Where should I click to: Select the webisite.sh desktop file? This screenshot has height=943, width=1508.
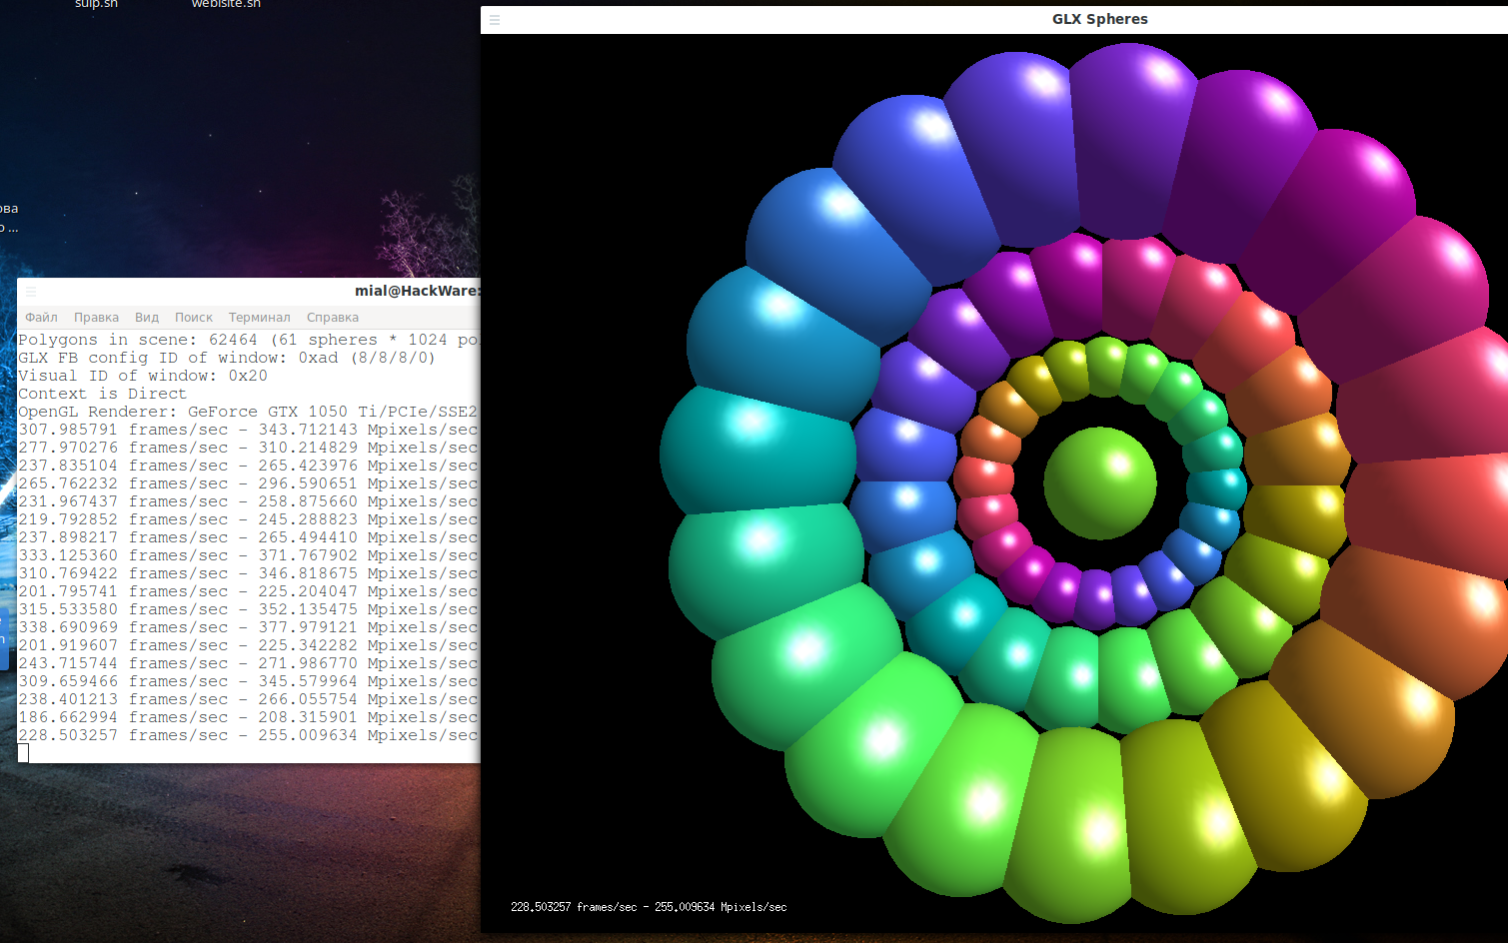tap(226, 5)
